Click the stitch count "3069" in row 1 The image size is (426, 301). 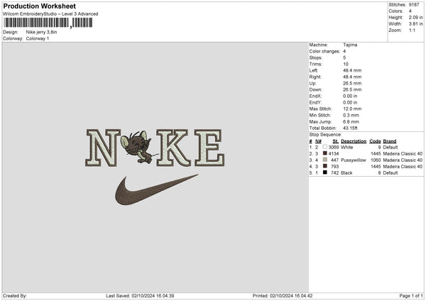[x=334, y=147]
